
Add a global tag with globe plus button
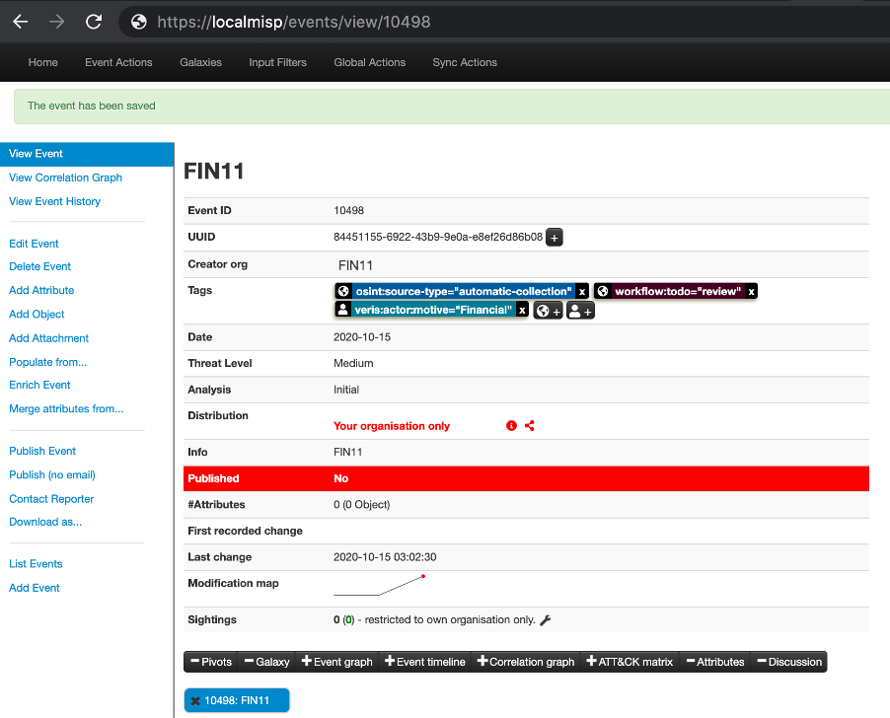point(548,311)
